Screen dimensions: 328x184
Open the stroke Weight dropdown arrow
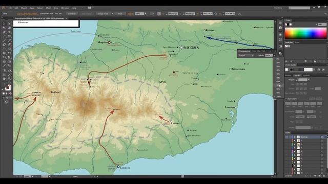point(309,80)
